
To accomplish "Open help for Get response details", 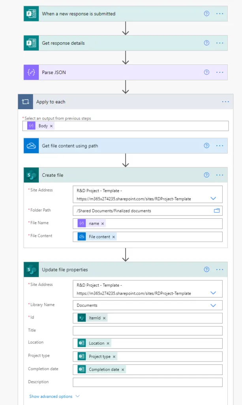I will tap(207, 43).
